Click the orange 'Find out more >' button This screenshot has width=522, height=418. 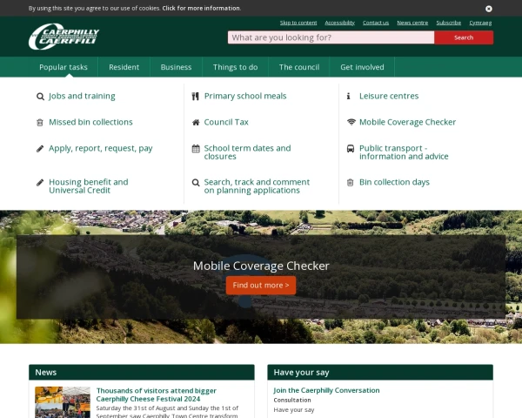(261, 286)
